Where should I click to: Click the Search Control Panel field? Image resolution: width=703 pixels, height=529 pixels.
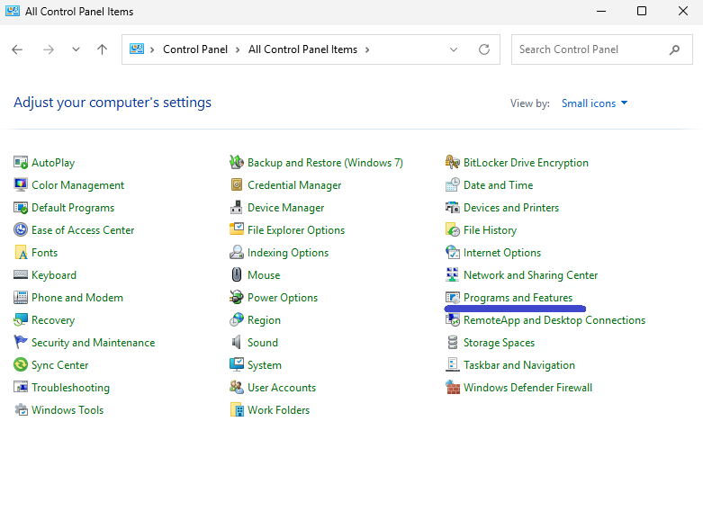tap(590, 49)
